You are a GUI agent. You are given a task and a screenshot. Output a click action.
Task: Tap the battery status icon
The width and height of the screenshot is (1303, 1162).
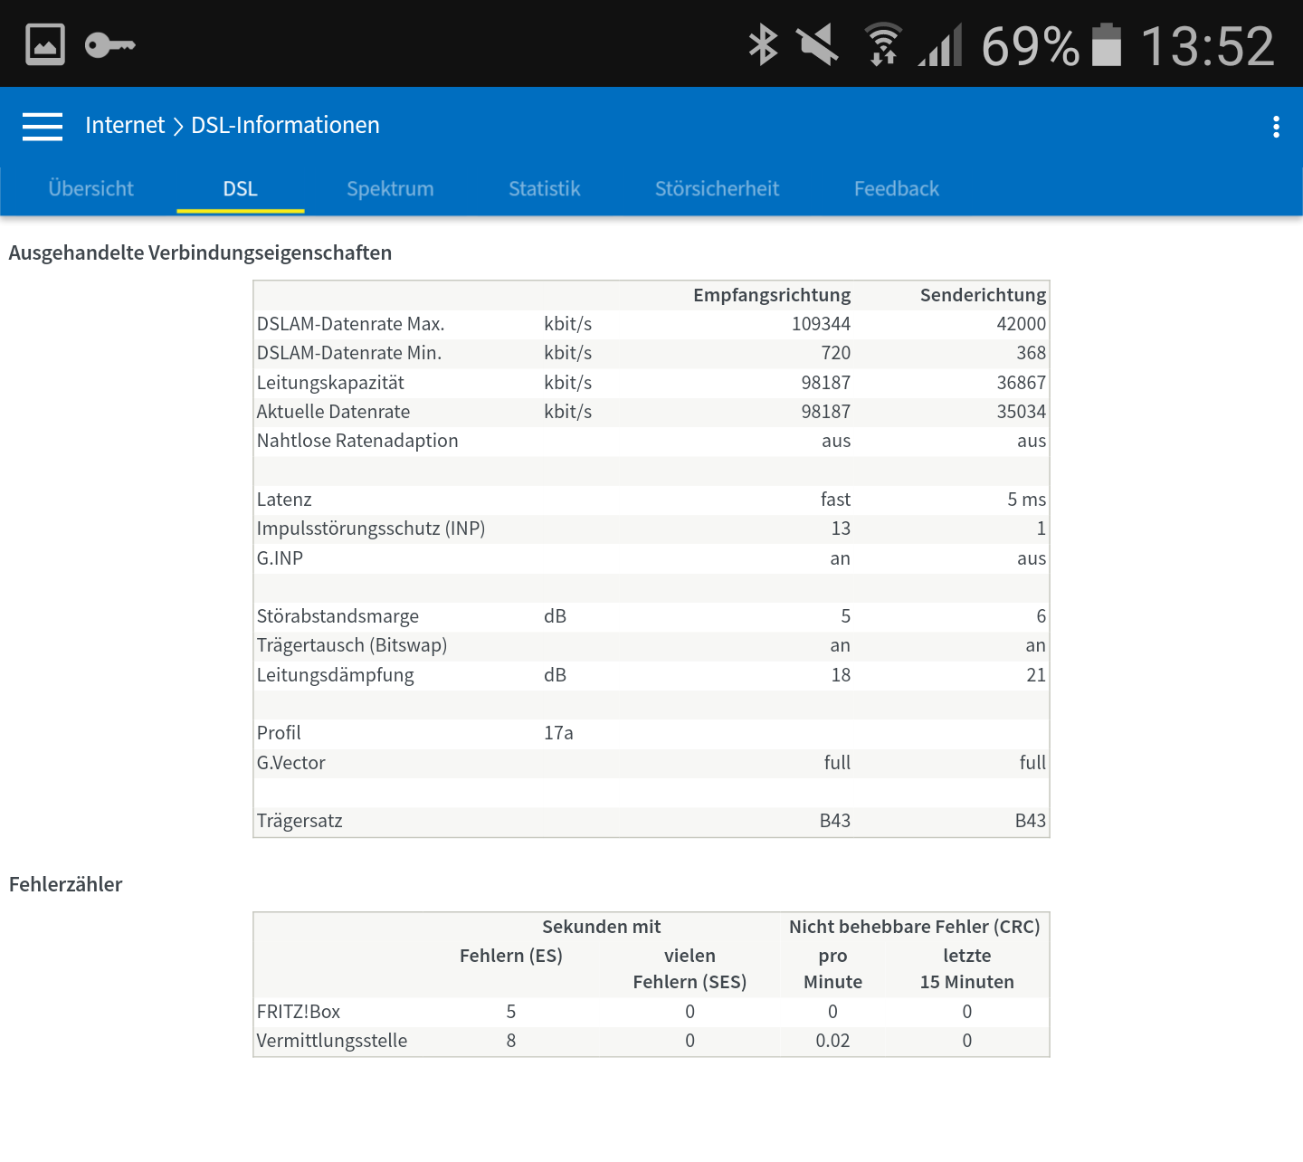click(x=1107, y=44)
